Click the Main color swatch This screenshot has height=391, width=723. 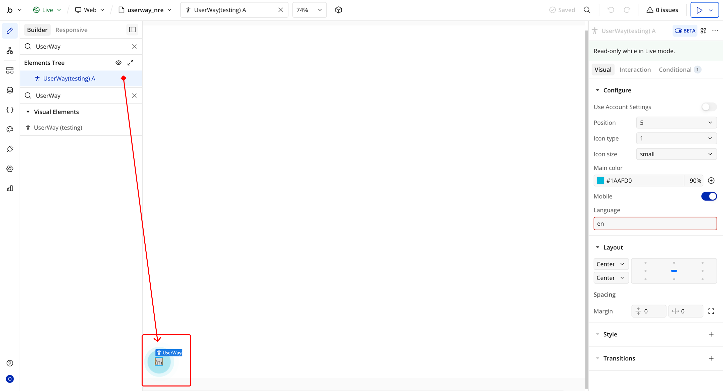point(600,180)
